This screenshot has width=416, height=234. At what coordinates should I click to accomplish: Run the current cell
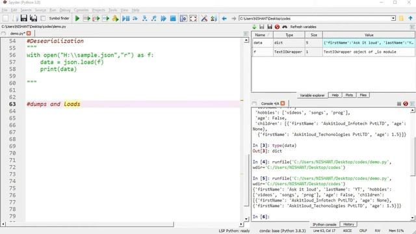pos(86,18)
